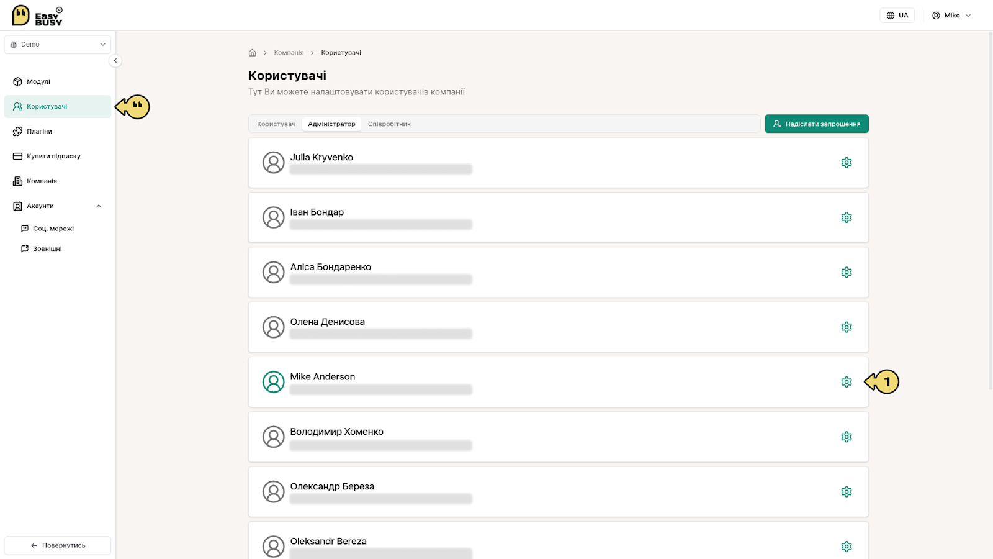Open the Demo company dropdown
993x559 pixels.
click(x=57, y=44)
